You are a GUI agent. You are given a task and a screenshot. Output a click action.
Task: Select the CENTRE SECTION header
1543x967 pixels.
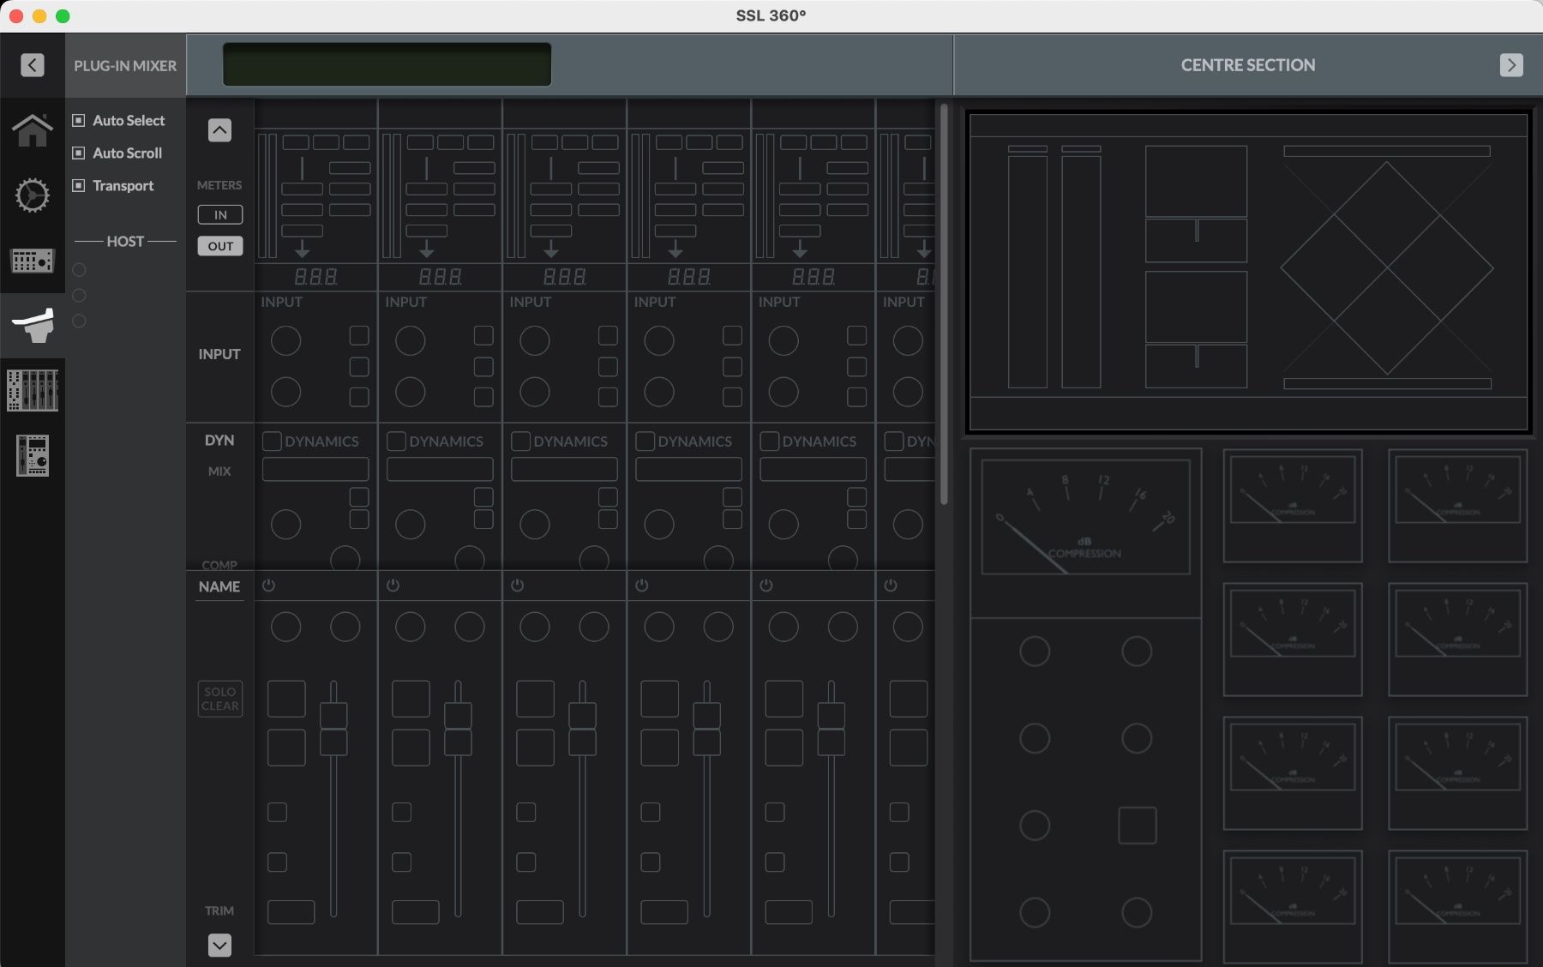pos(1247,65)
